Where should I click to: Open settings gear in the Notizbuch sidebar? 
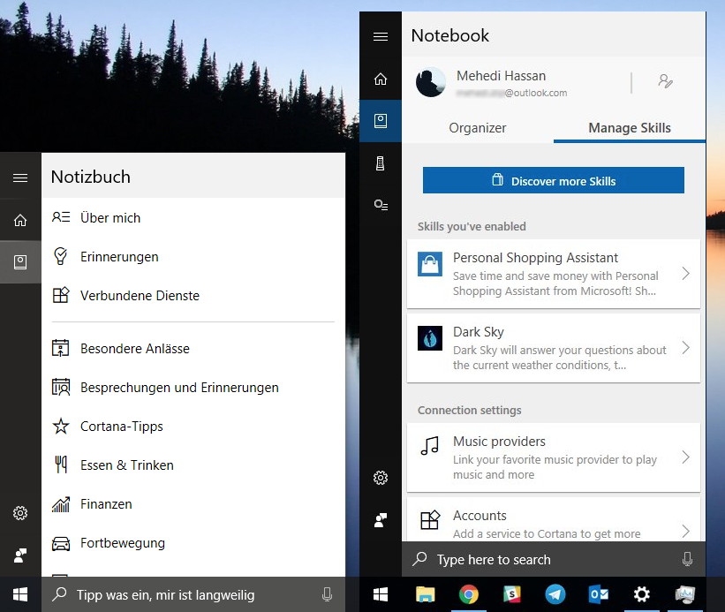tap(20, 512)
